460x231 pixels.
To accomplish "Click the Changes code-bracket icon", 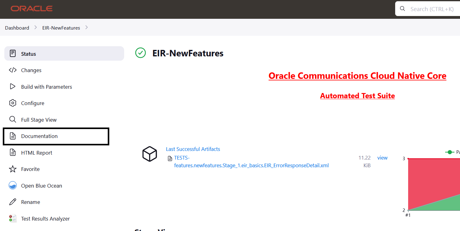I will pos(13,70).
